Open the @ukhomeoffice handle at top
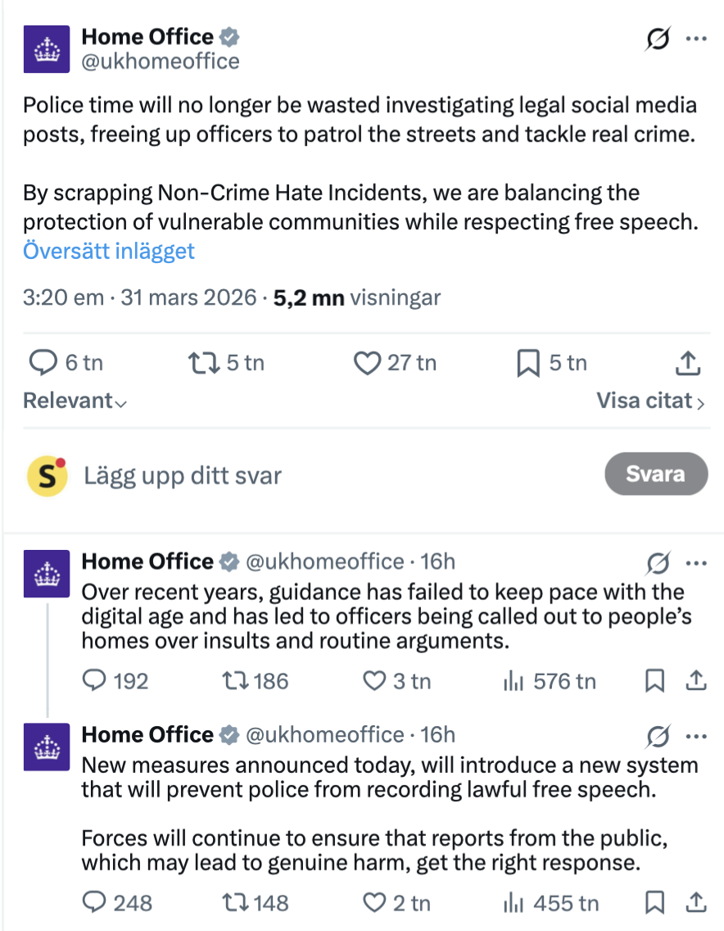 (x=161, y=61)
